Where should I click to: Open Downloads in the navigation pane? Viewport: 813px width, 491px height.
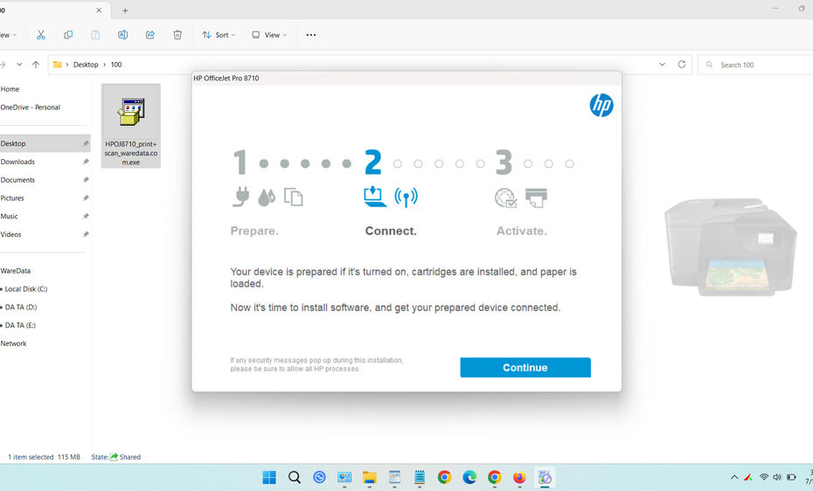pyautogui.click(x=17, y=162)
